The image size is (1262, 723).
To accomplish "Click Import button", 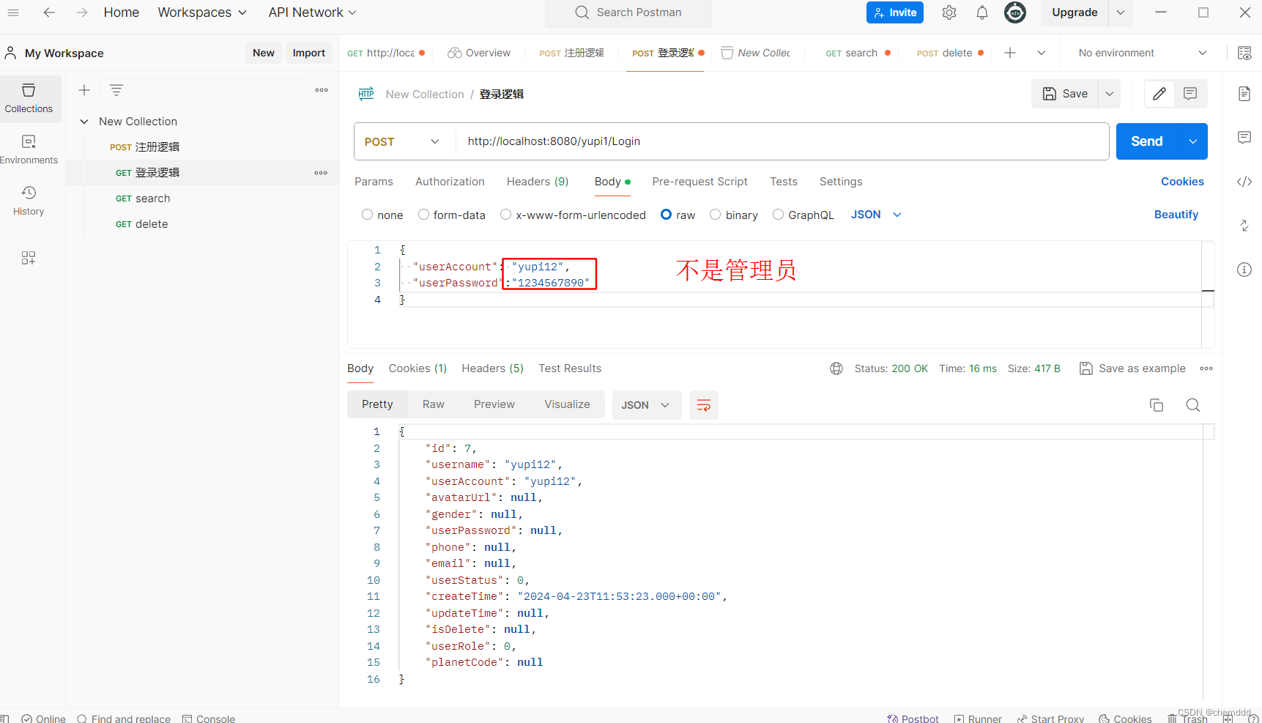I will 309,53.
